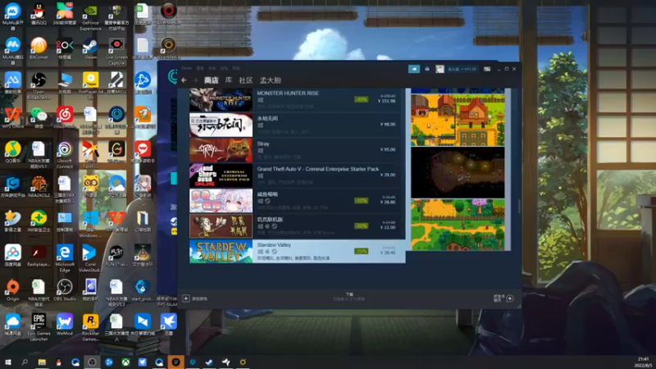Open Friends & Chat icon at bottom right

click(509, 298)
